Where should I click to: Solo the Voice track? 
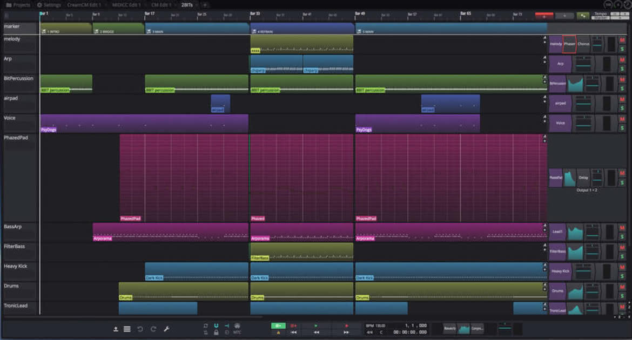pos(622,128)
